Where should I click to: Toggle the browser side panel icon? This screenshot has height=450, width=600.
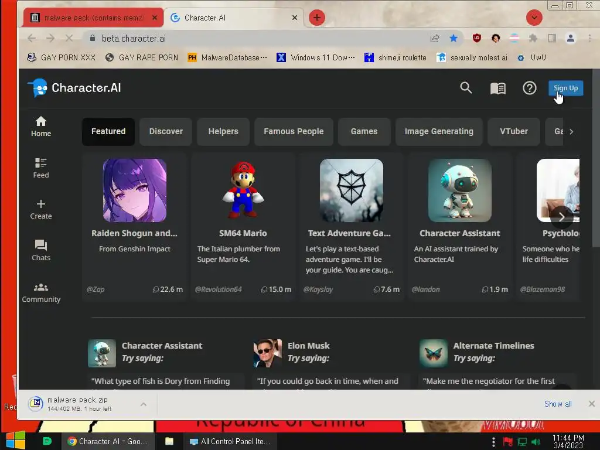point(552,38)
